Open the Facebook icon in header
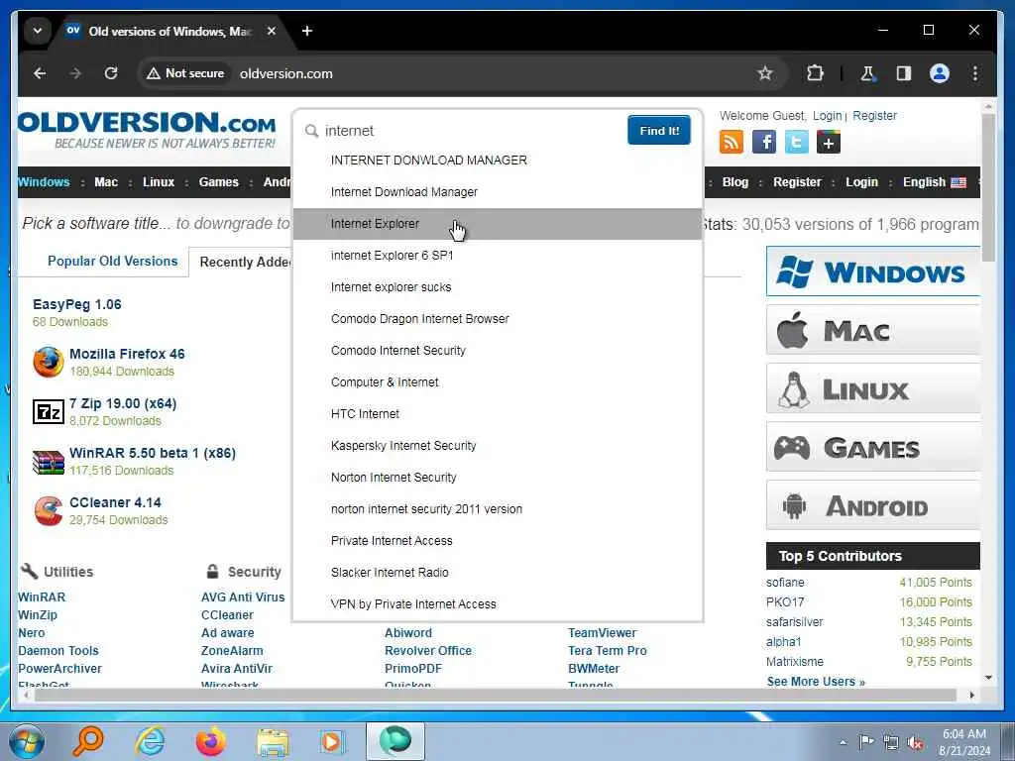The width and height of the screenshot is (1015, 761). [764, 142]
